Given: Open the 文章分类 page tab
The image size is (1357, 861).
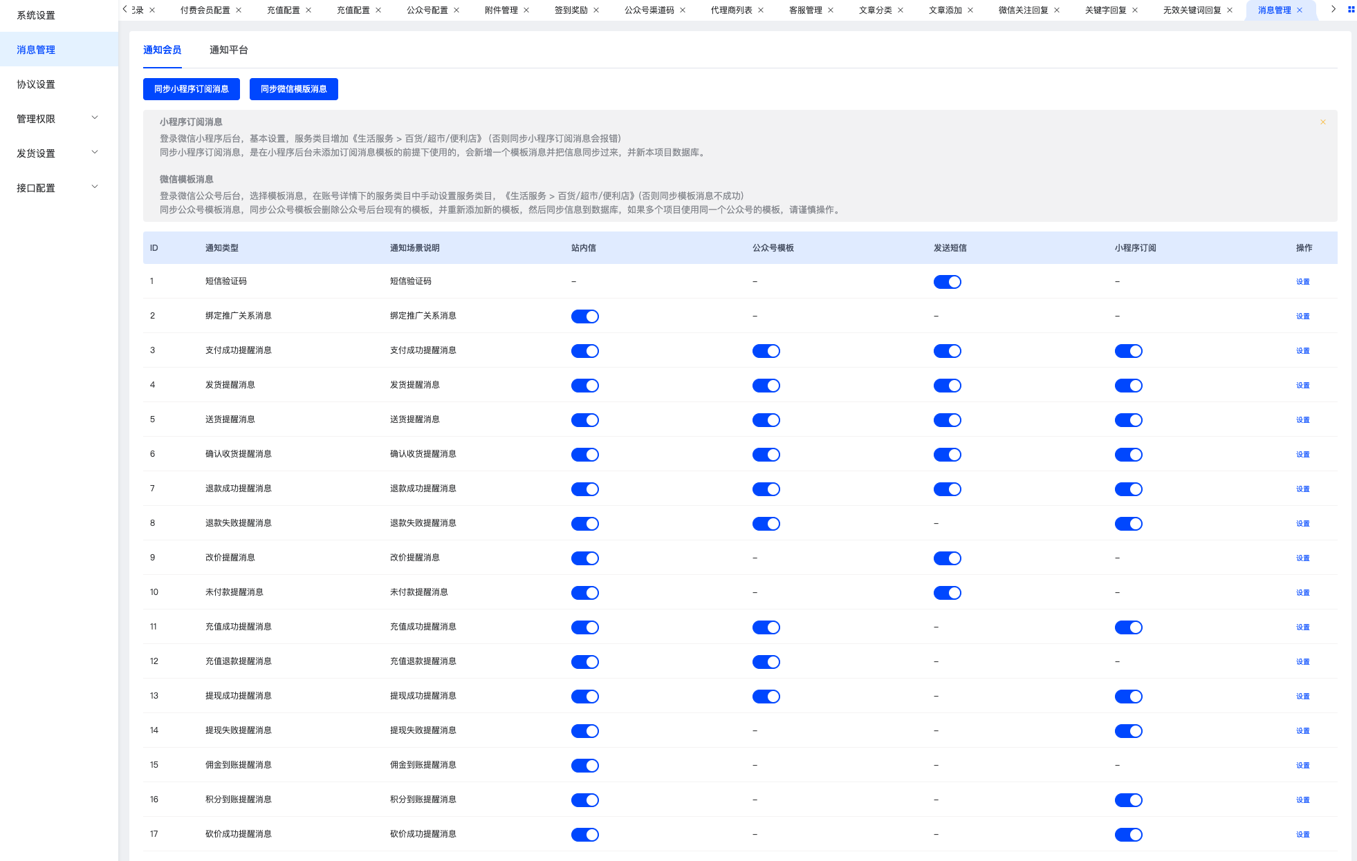Looking at the screenshot, I should (876, 10).
